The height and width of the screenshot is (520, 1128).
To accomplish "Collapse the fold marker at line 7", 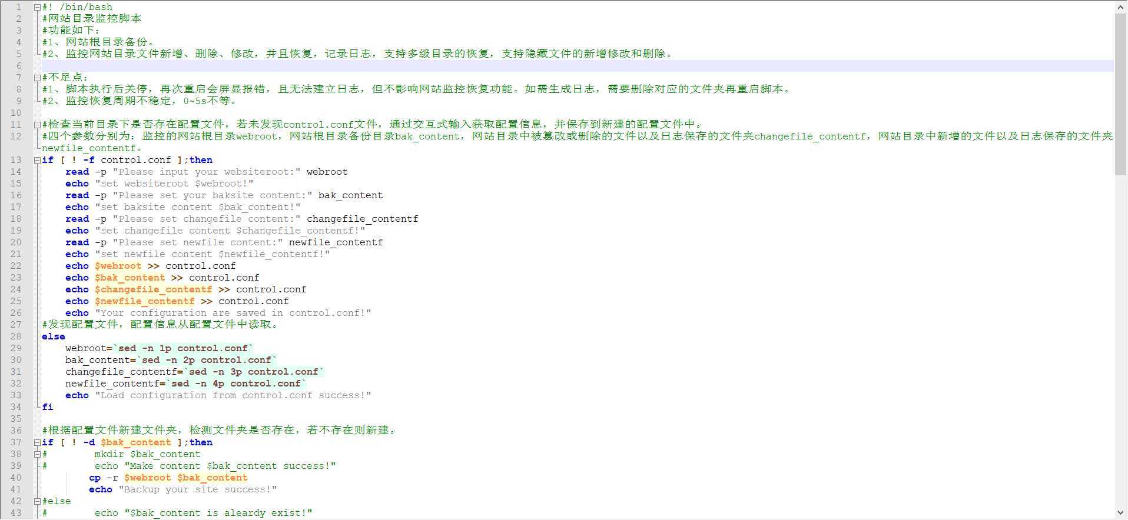I will pyautogui.click(x=37, y=78).
